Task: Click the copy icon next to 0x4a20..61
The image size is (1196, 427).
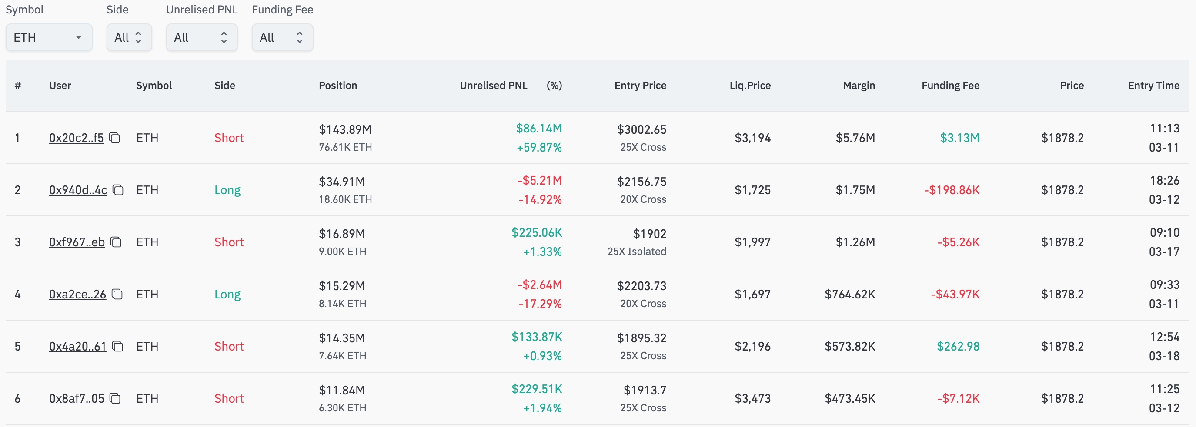Action: tap(118, 346)
